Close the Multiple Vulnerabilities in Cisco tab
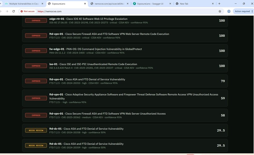 [43, 4]
